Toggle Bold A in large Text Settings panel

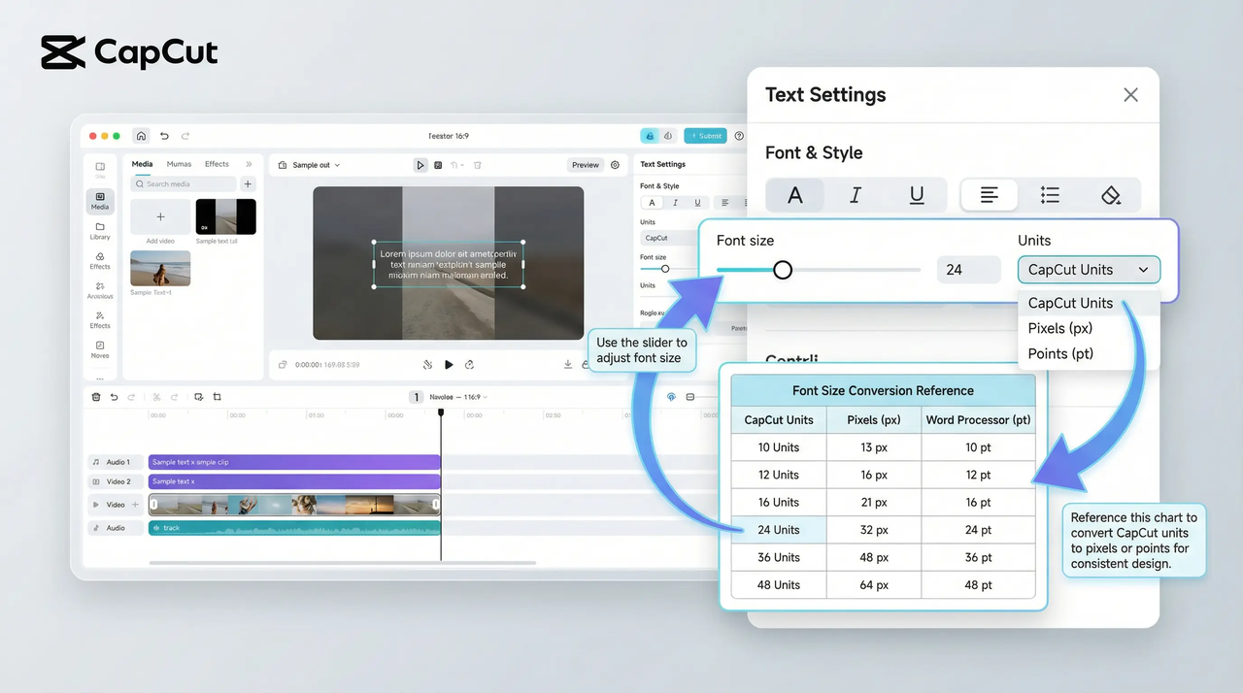point(794,195)
